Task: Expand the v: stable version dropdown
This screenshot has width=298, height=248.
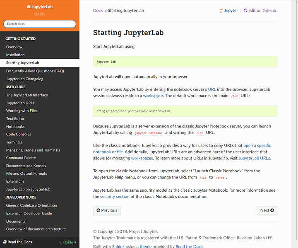Action: tap(67, 242)
